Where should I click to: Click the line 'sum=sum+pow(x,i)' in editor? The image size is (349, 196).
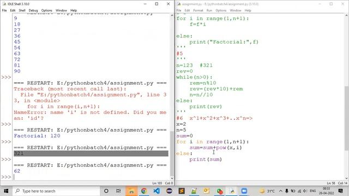pos(215,148)
